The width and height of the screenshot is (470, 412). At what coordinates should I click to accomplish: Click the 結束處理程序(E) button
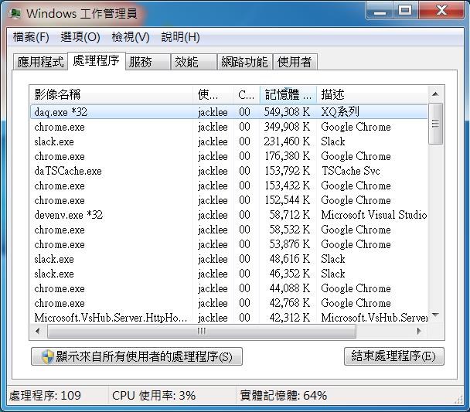tap(393, 356)
